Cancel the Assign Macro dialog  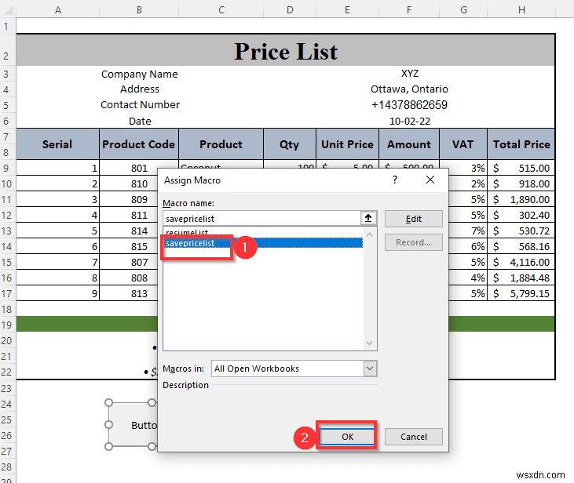click(x=413, y=437)
